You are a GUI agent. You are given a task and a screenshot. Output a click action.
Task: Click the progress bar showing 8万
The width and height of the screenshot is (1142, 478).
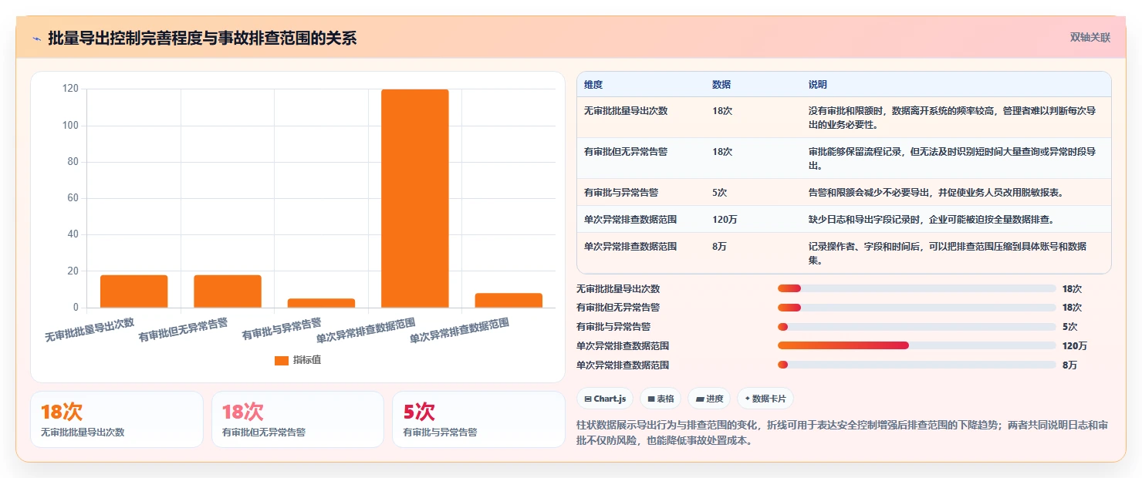click(x=917, y=365)
